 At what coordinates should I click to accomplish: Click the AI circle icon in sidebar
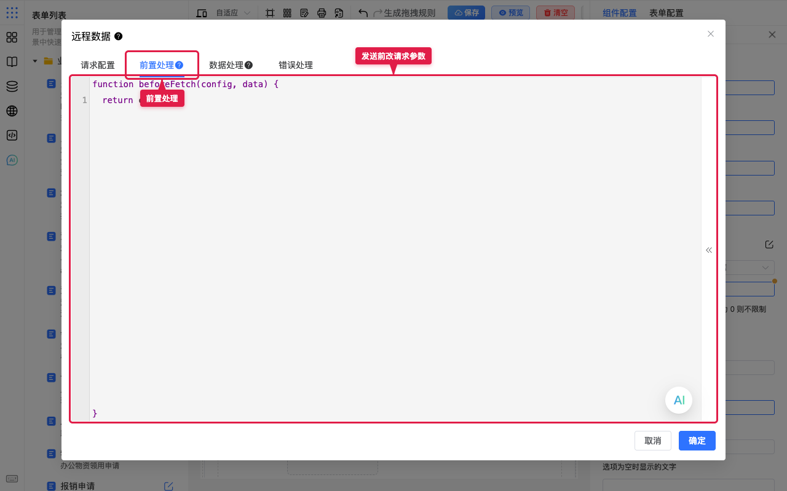point(12,160)
